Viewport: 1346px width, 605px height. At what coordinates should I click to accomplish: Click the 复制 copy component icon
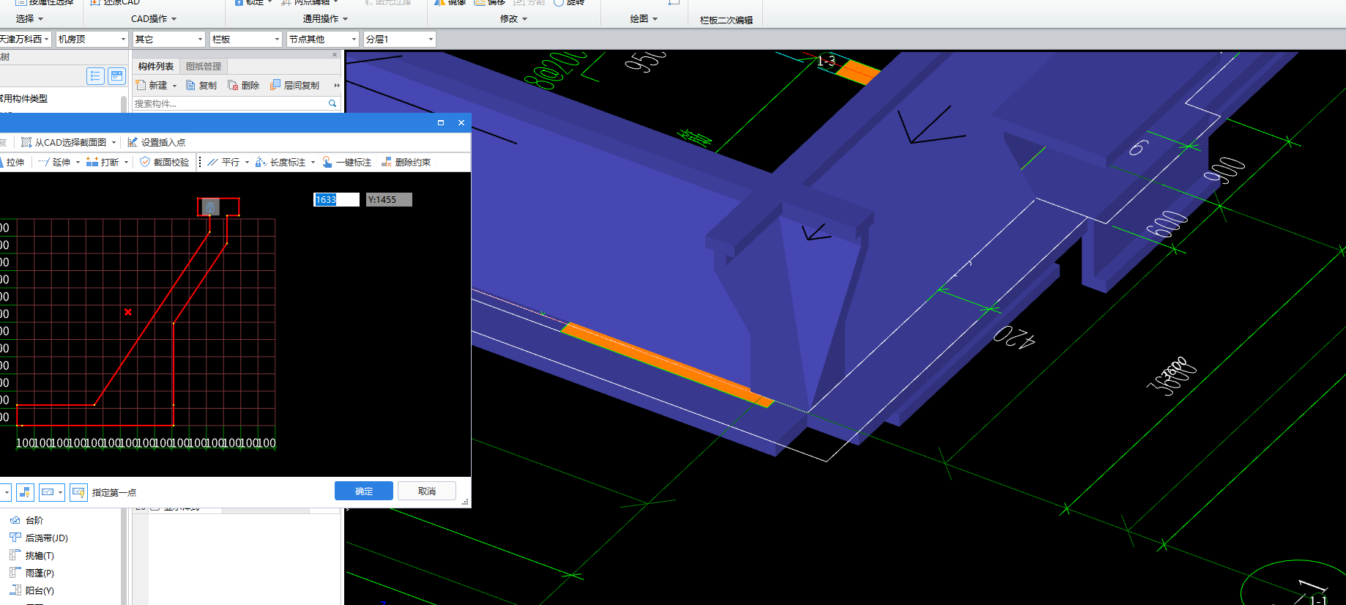point(190,85)
